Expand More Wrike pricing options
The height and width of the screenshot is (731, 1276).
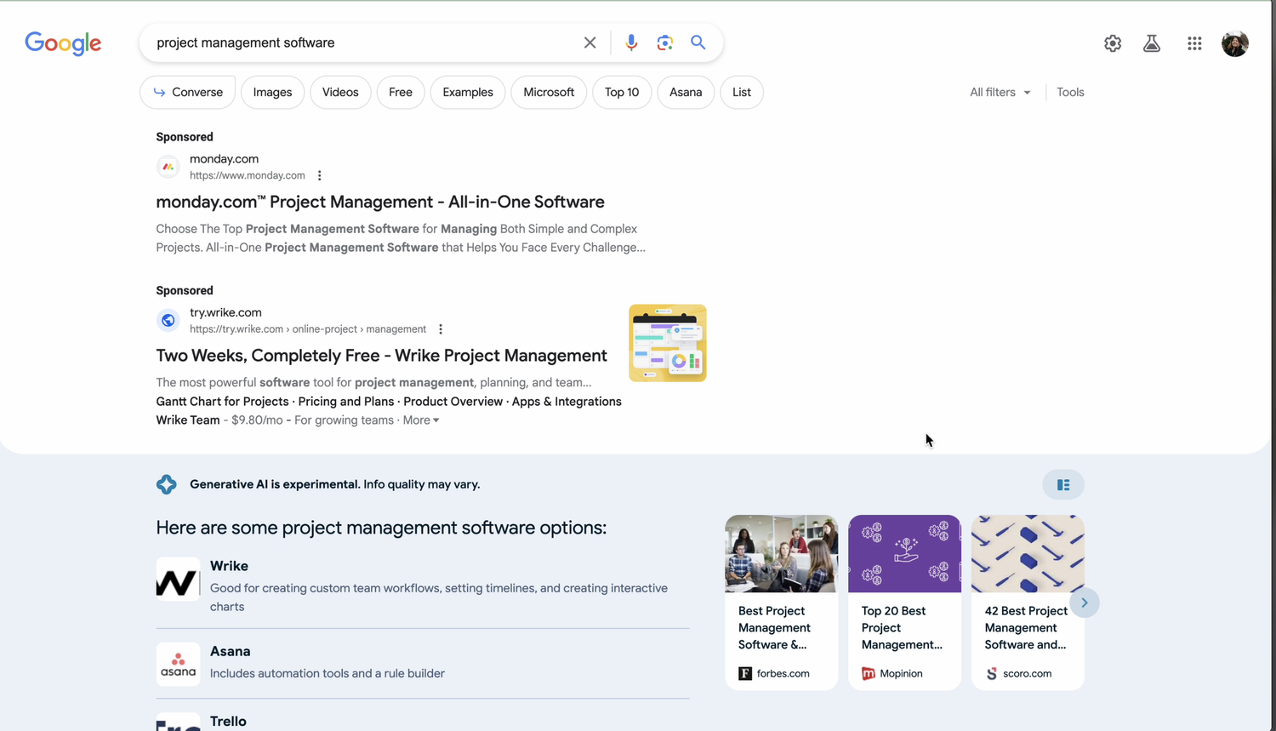tap(421, 420)
